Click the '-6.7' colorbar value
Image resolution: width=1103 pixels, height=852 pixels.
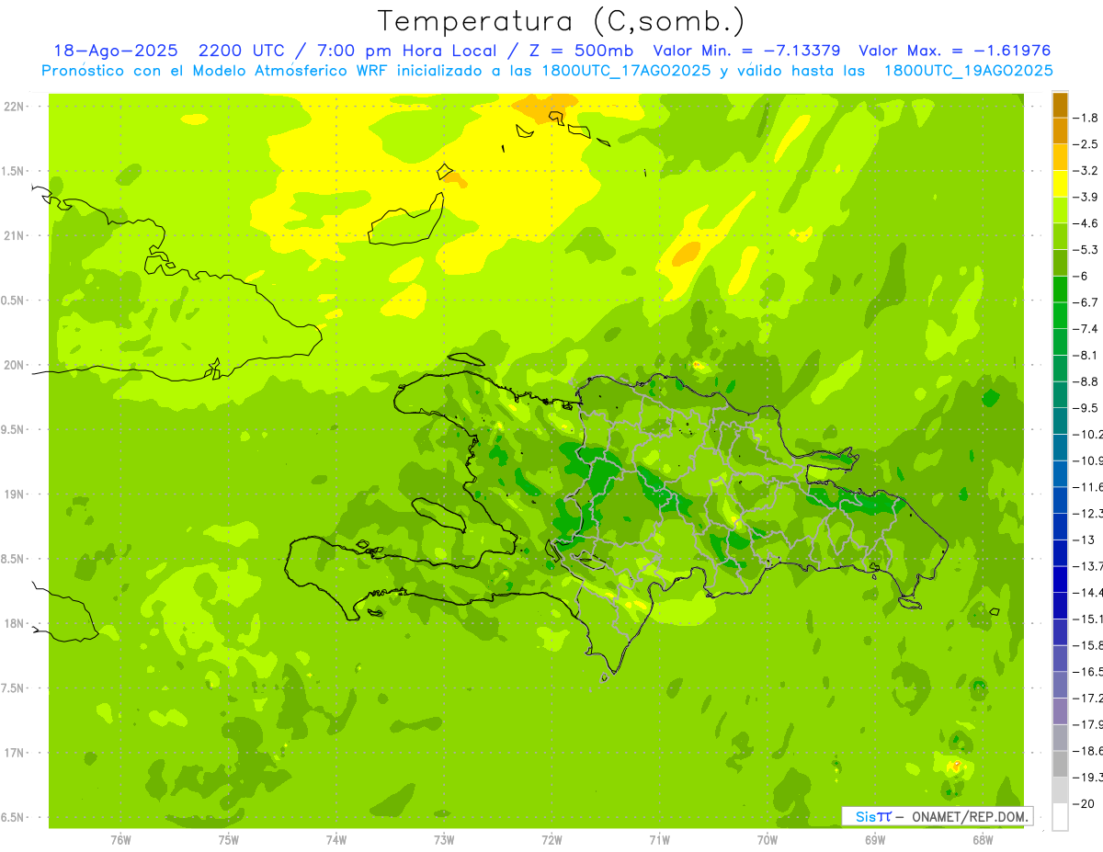pos(1086,302)
